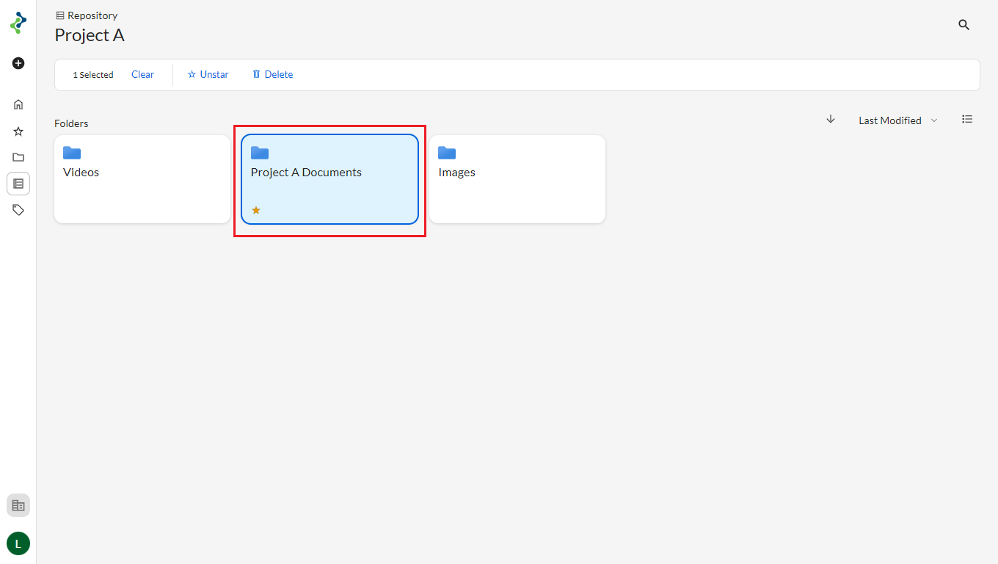Click the chevron beside Last Modified
The image size is (998, 564).
(x=934, y=120)
